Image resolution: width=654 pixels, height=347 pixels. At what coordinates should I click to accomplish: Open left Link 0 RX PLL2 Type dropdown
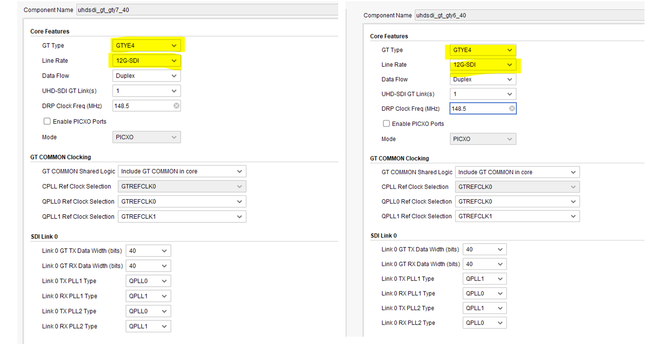coord(148,326)
